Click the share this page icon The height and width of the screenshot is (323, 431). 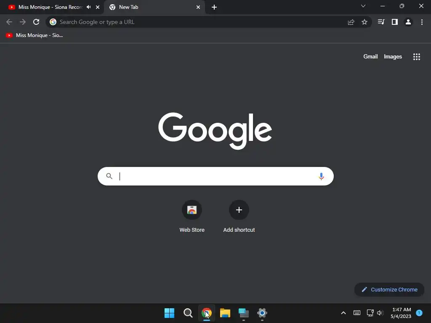(x=351, y=22)
